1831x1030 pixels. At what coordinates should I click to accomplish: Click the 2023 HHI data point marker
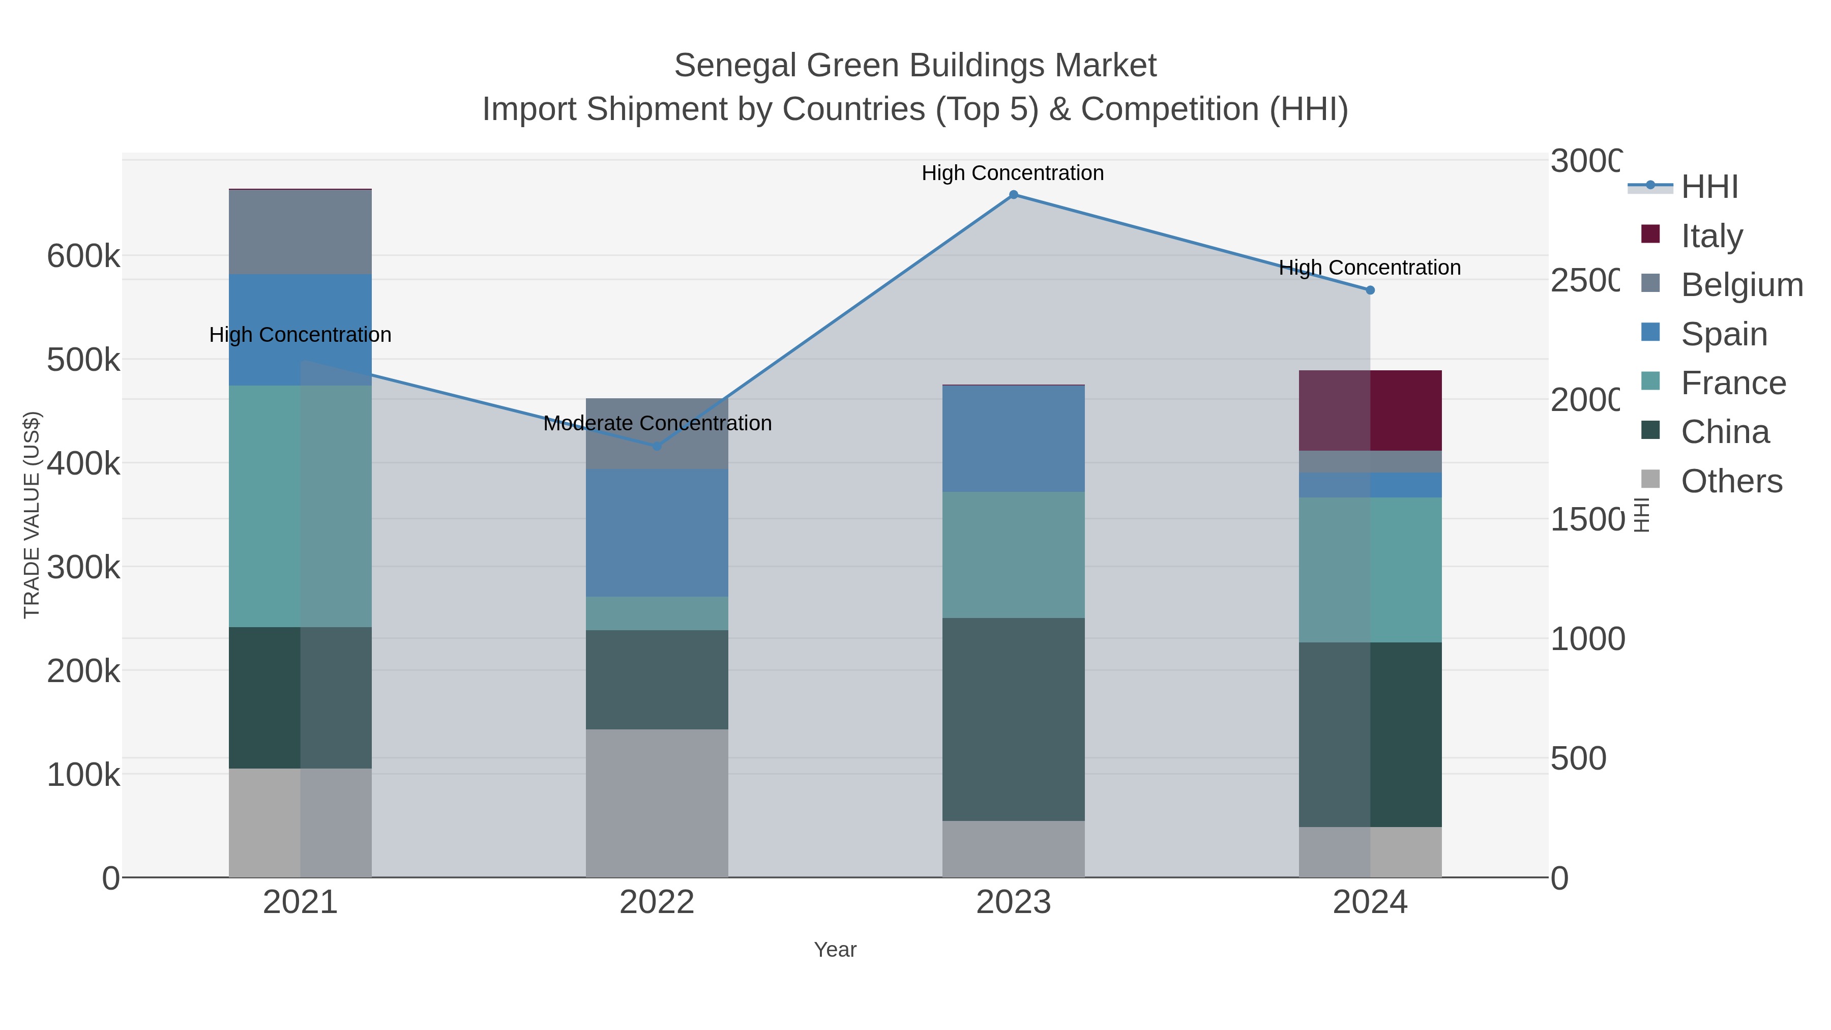[1014, 195]
